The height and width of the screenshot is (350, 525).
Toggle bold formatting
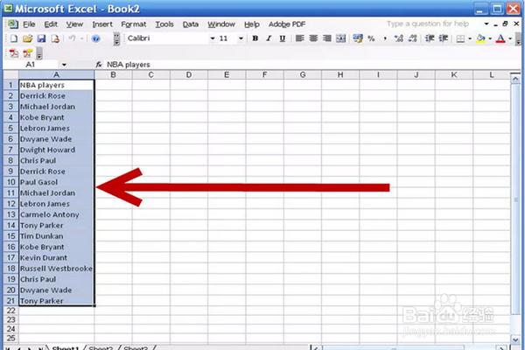[x=255, y=38]
